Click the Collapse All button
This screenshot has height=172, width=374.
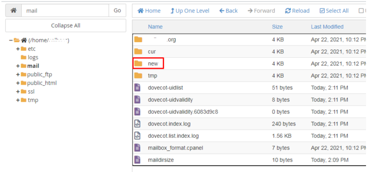[66, 25]
